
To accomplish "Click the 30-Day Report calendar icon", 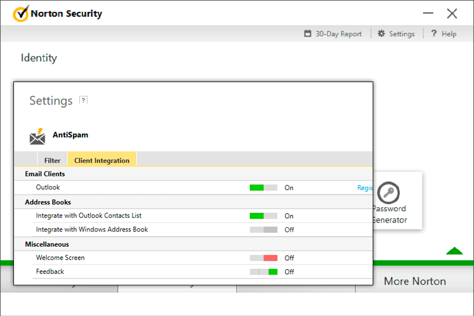I will coord(308,34).
